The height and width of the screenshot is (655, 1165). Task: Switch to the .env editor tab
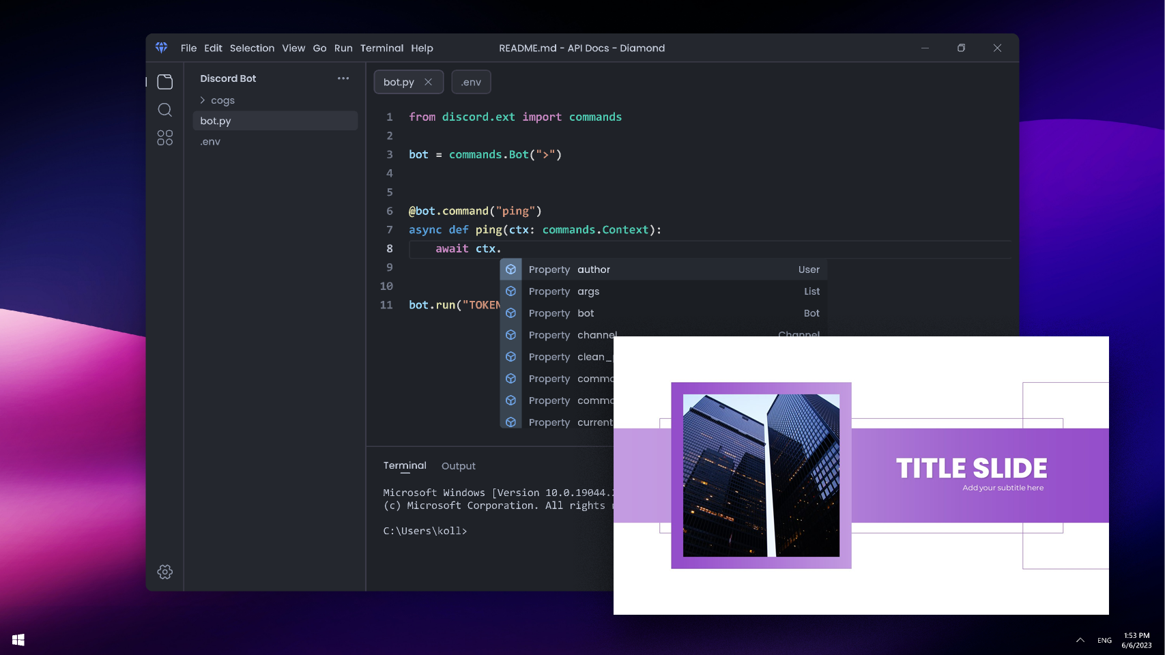(x=471, y=82)
